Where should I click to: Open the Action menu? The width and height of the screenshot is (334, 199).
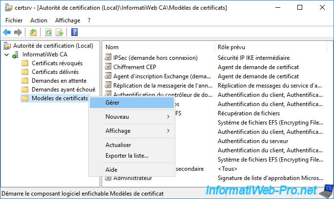pos(39,20)
